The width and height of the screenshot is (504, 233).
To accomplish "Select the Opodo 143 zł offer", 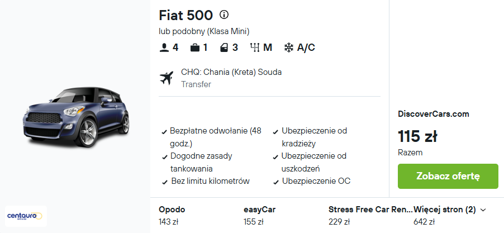I will click(x=172, y=216).
